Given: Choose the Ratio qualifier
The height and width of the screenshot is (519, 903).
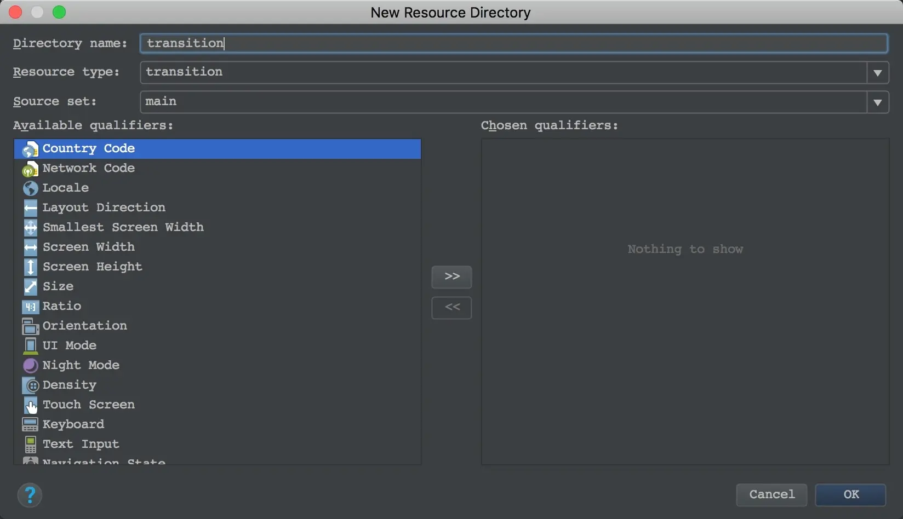Looking at the screenshot, I should point(218,307).
